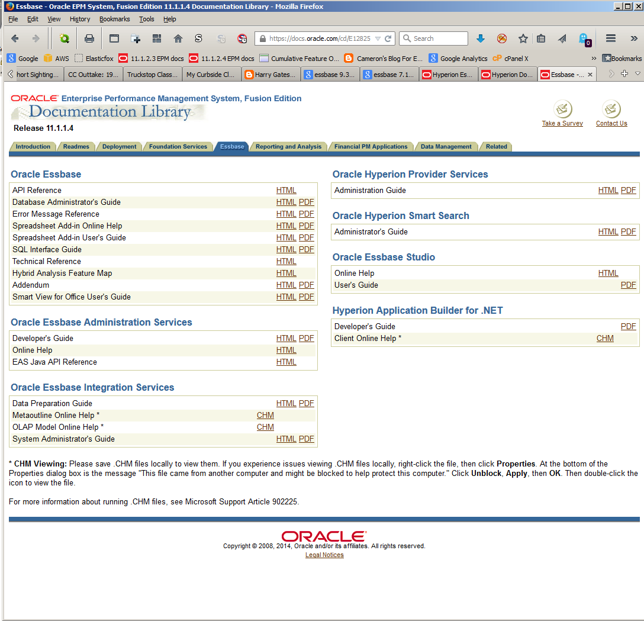The image size is (644, 621).
Task: Open Provider Services Administration Guide HTML
Action: 608,190
